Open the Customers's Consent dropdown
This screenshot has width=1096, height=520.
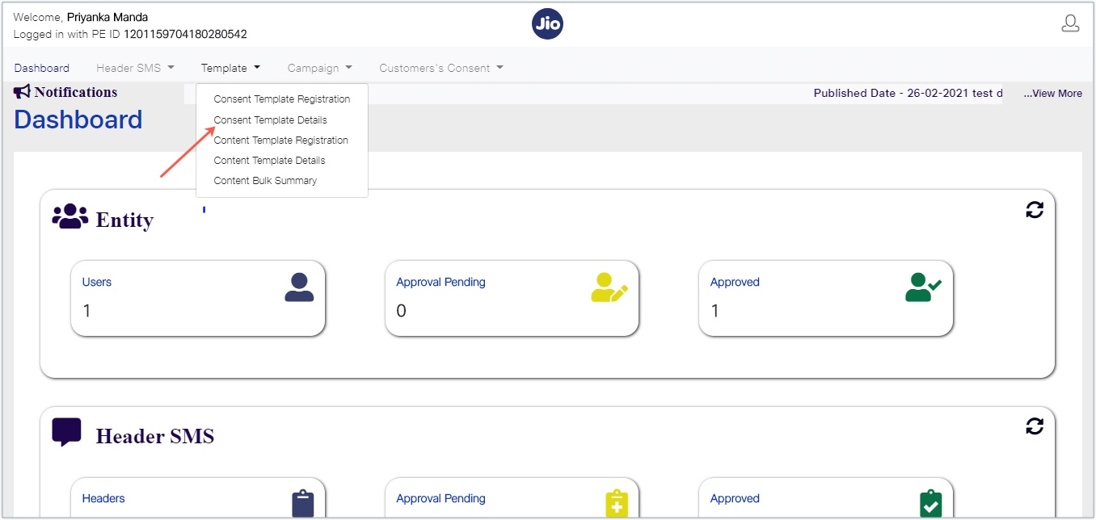[x=441, y=68]
